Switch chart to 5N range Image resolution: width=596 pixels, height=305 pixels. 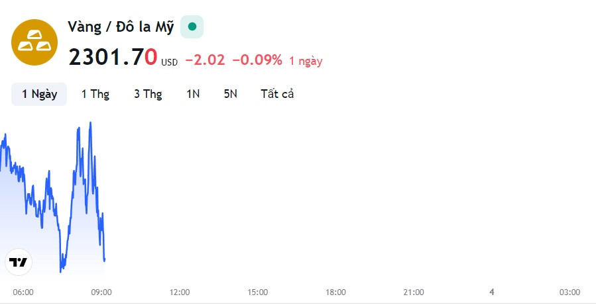pyautogui.click(x=230, y=94)
